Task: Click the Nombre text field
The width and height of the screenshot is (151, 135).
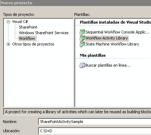Action: tap(95, 122)
